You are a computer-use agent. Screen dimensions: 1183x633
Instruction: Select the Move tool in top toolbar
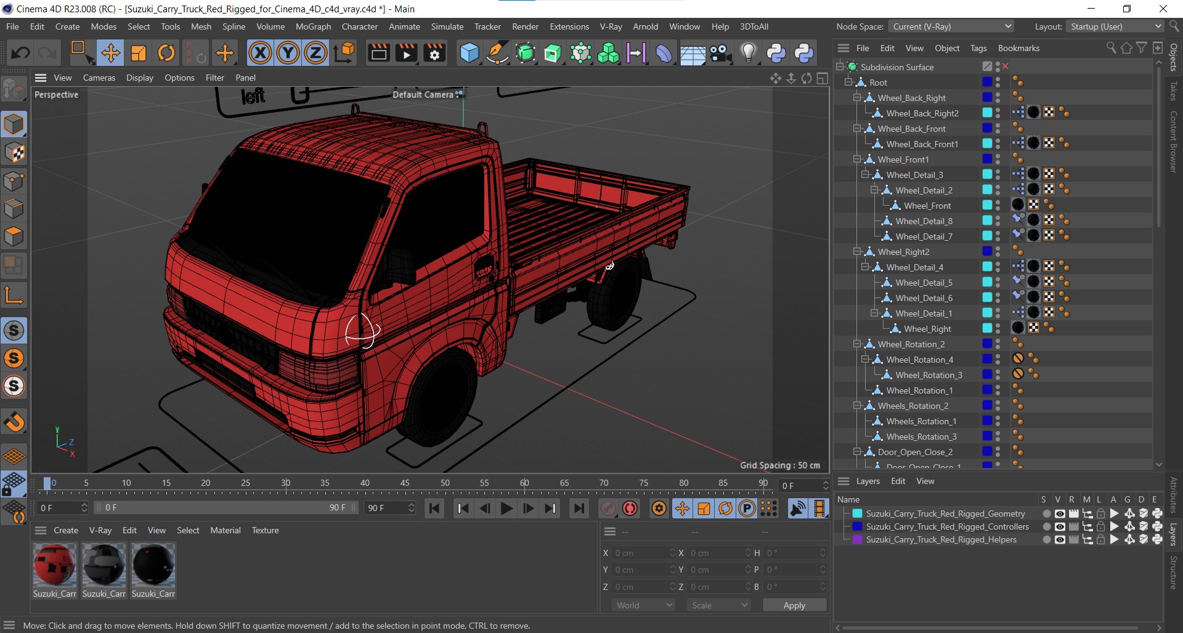(x=111, y=53)
